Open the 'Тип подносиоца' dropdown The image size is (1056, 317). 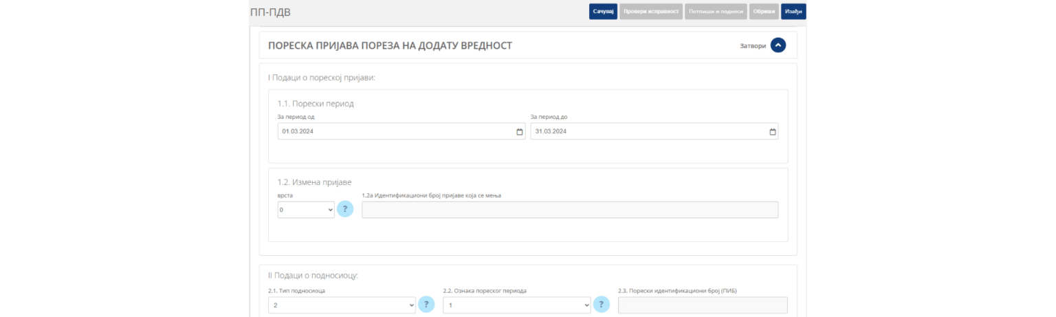(x=342, y=305)
